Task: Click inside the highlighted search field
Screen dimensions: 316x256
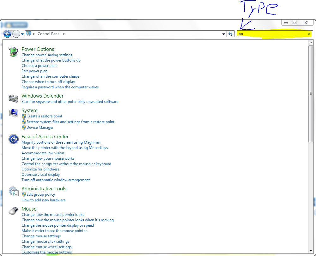Action: (272, 34)
